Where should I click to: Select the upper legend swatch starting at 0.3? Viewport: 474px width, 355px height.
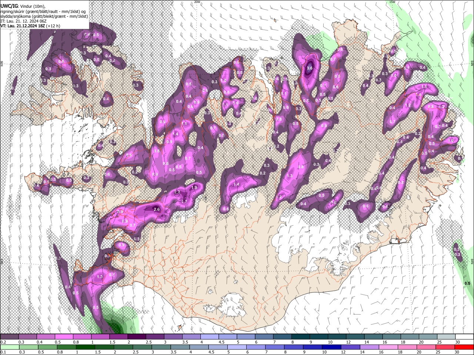pyautogui.click(x=27, y=337)
